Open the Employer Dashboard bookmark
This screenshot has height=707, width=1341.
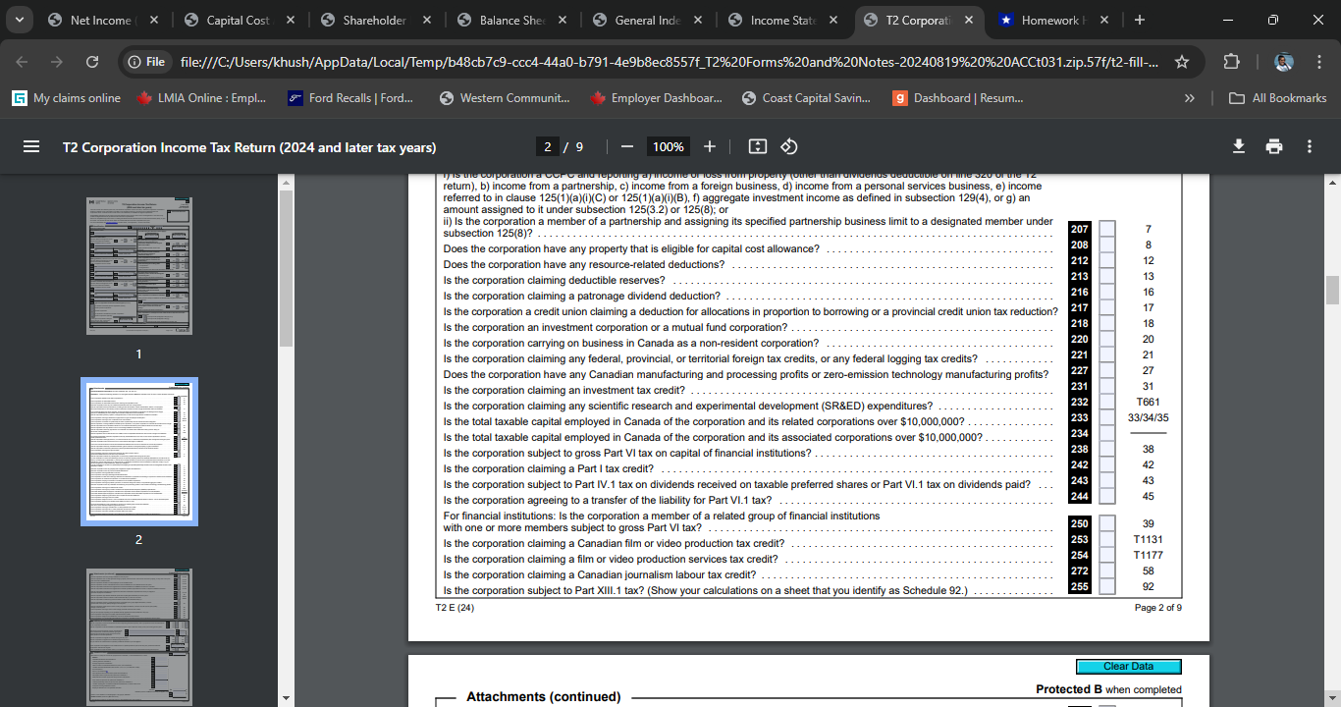pyautogui.click(x=656, y=98)
